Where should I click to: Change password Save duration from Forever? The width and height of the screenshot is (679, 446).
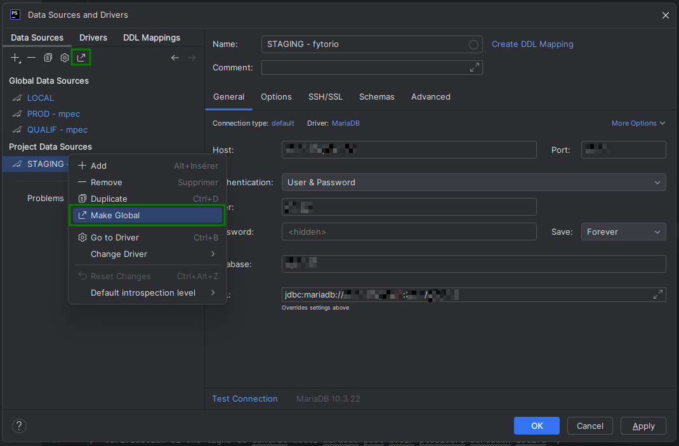623,232
